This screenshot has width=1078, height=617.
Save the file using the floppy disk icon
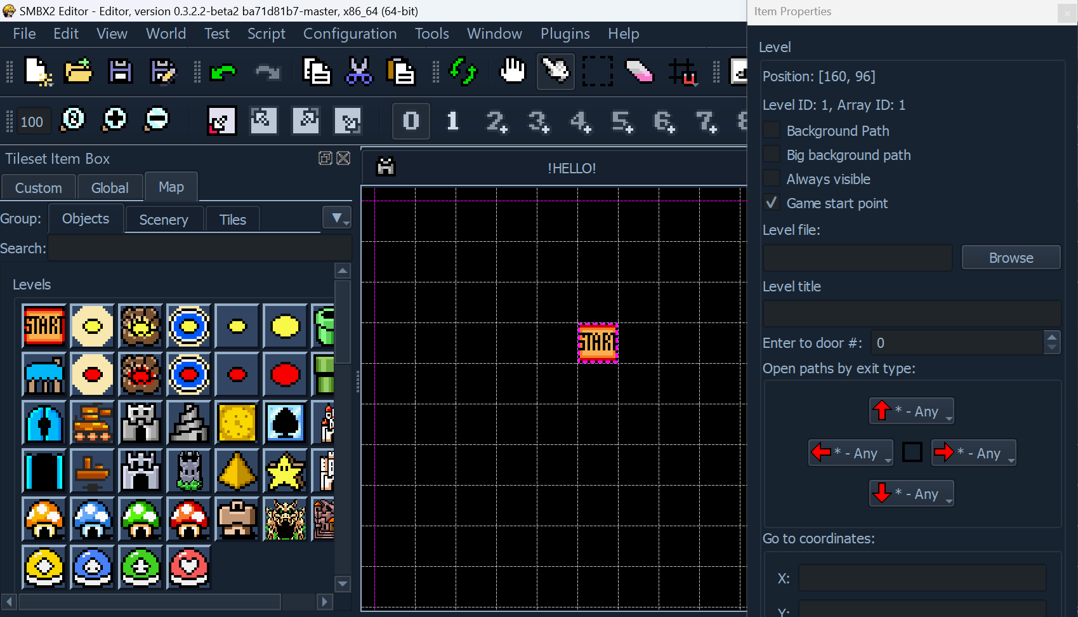point(120,71)
